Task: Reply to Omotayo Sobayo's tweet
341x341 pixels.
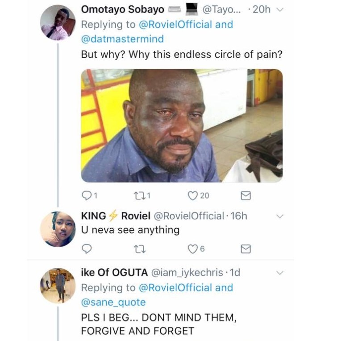Action: click(87, 195)
